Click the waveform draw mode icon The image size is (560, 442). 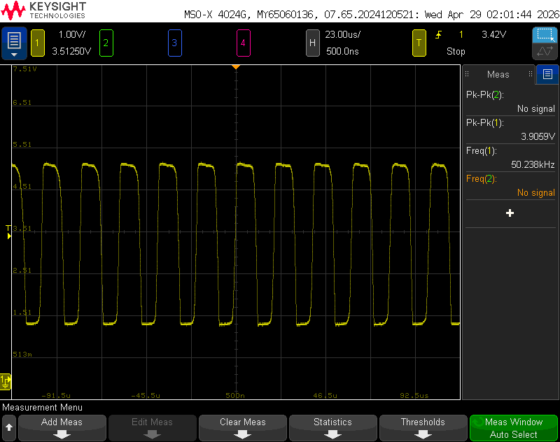tap(545, 51)
